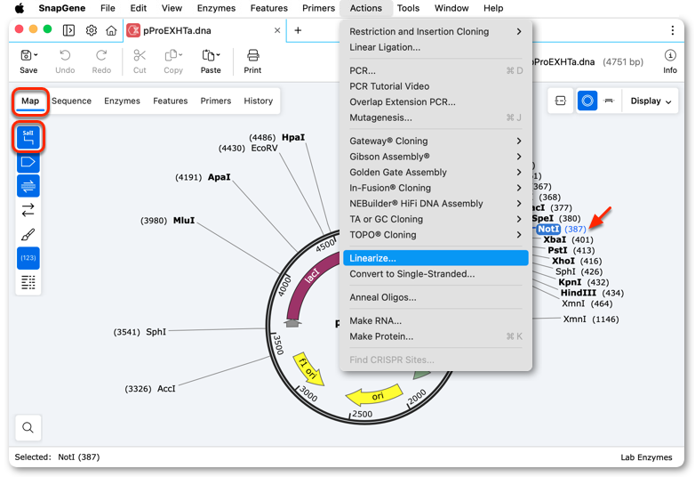695x477 pixels.
Task: Open the Enzymes menu in menu bar
Action: pos(216,8)
